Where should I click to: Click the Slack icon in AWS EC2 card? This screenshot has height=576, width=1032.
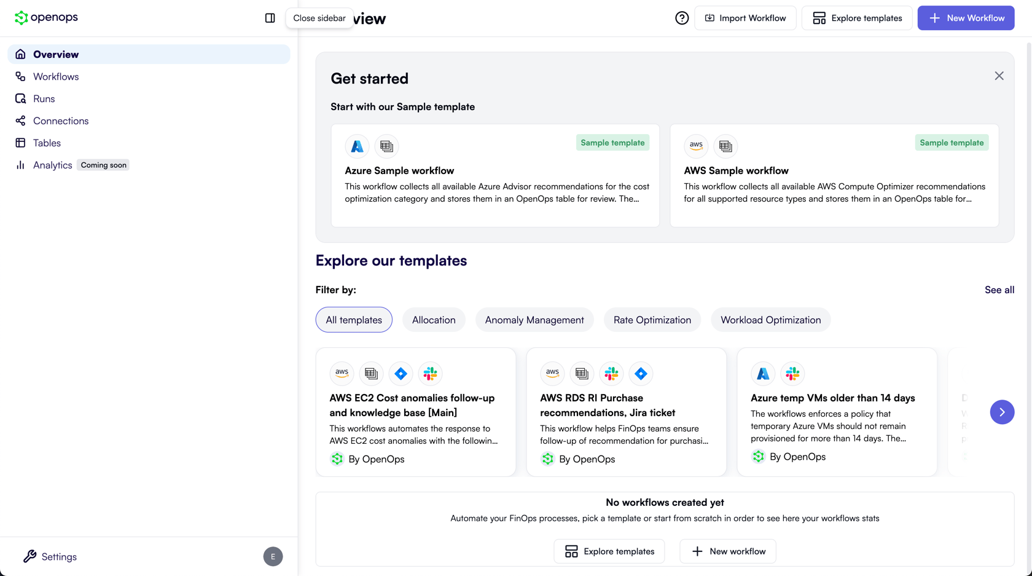430,373
